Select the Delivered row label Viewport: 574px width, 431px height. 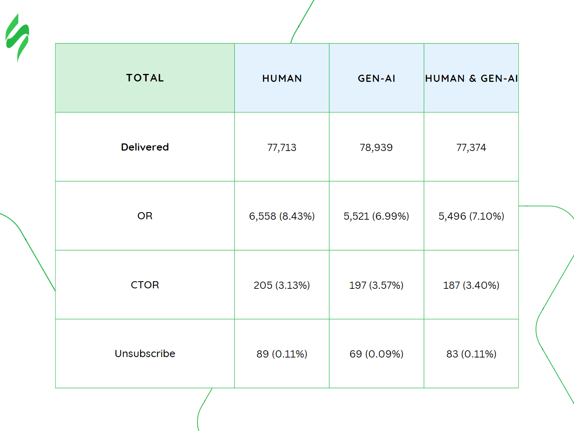click(x=145, y=147)
